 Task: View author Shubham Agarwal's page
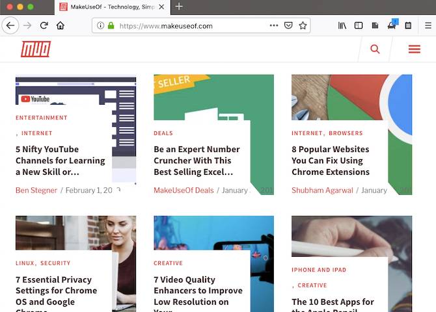pyautogui.click(x=322, y=190)
